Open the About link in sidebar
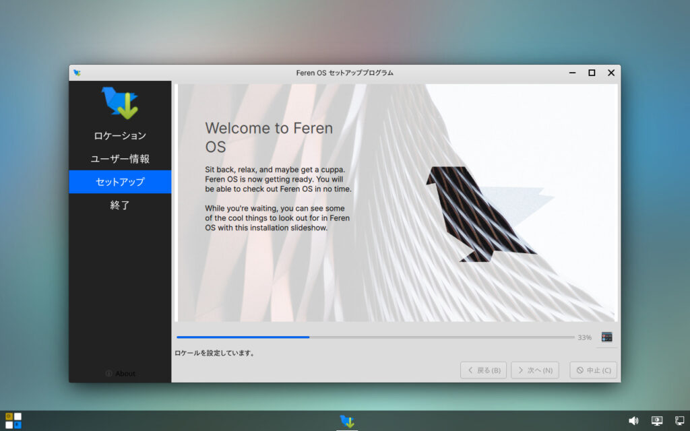This screenshot has width=690, height=431. (x=120, y=373)
